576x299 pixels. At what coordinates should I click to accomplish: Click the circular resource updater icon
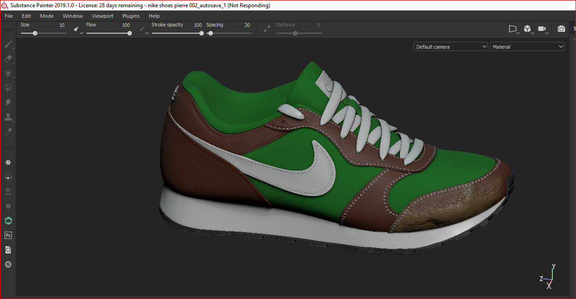[8, 177]
